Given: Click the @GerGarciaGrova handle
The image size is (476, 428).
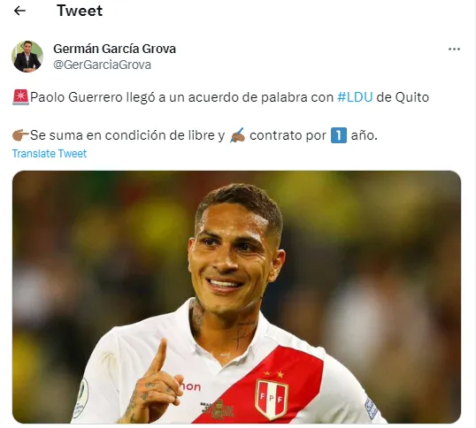Looking at the screenshot, I should [102, 65].
